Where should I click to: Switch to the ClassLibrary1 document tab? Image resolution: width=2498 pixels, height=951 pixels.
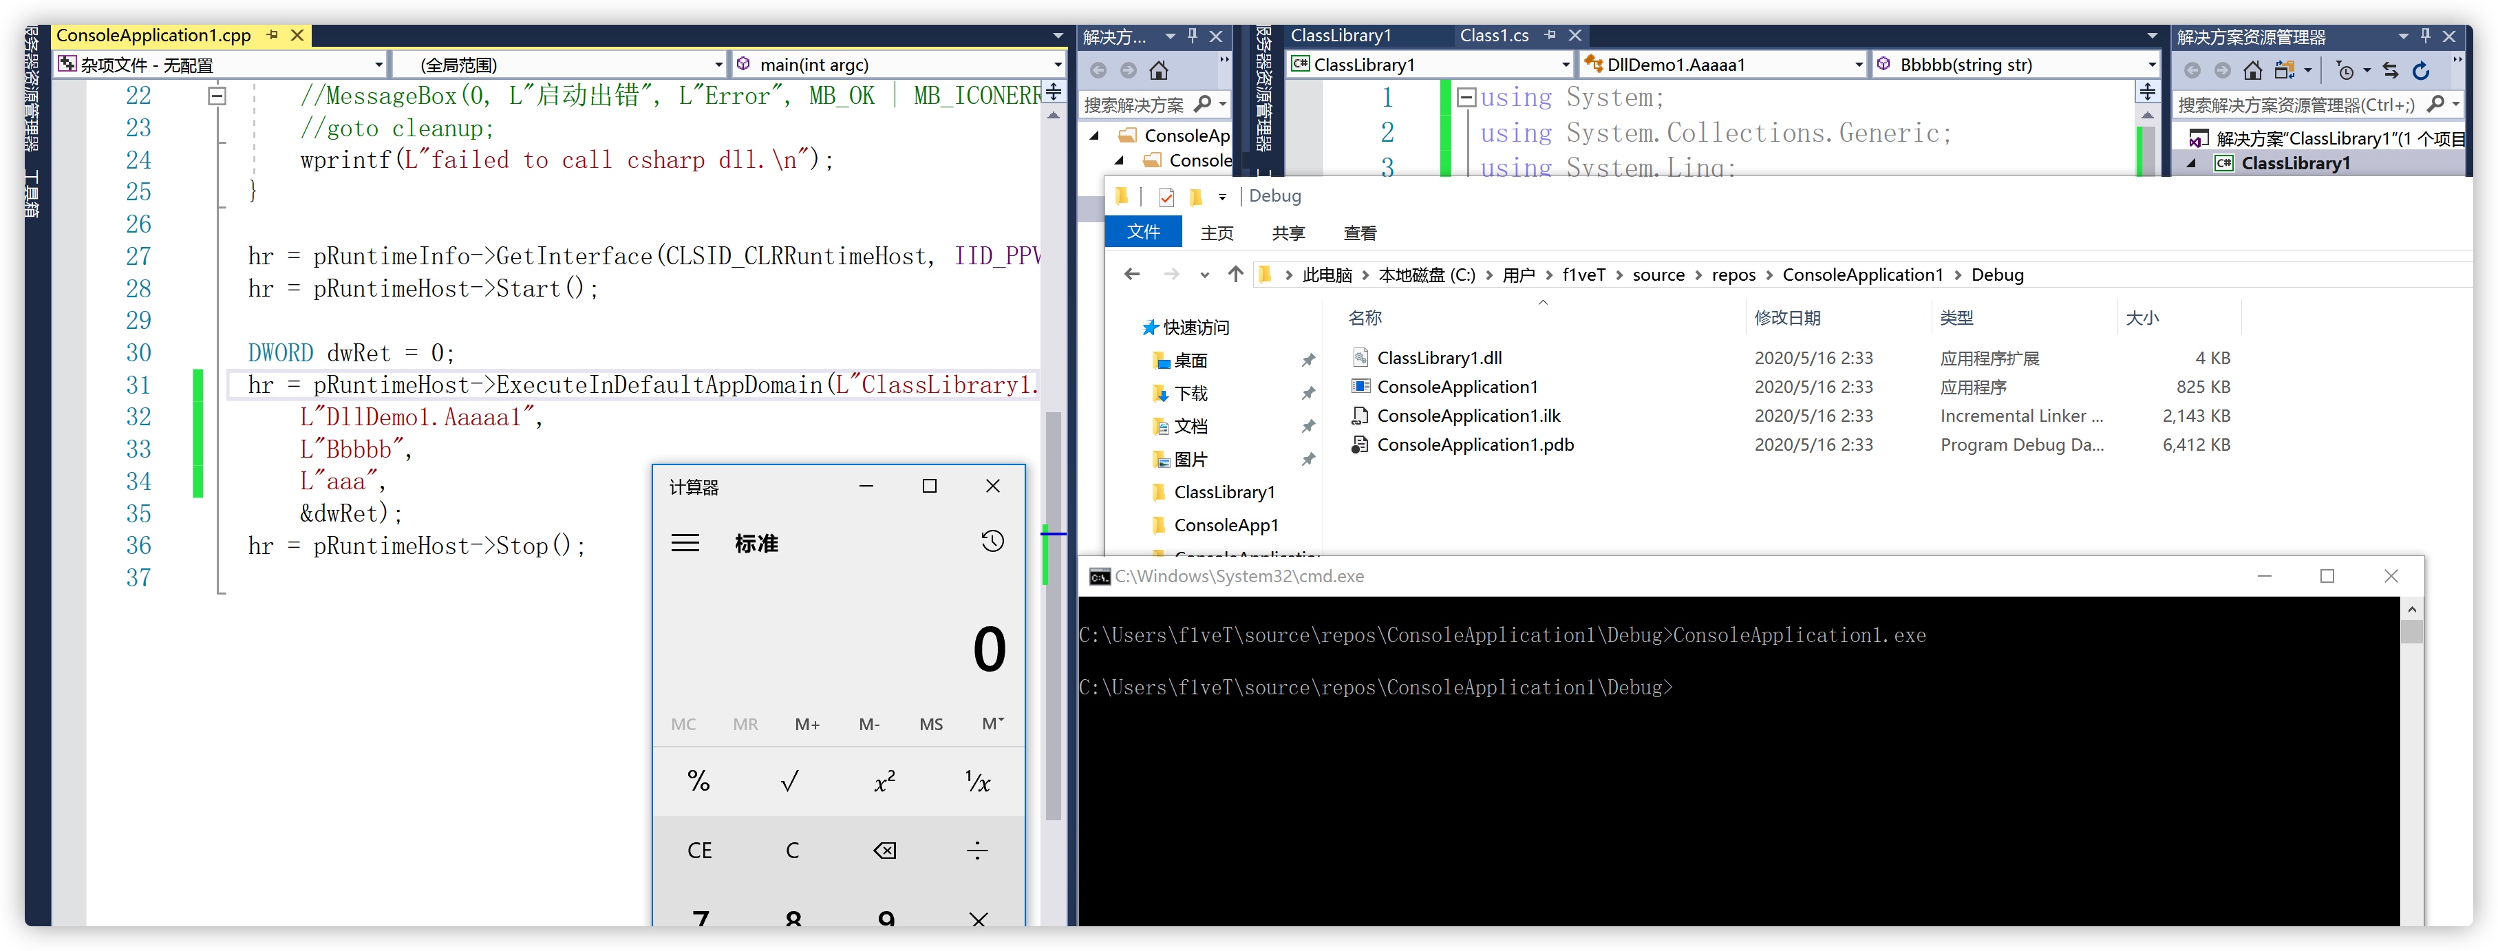point(1341,35)
